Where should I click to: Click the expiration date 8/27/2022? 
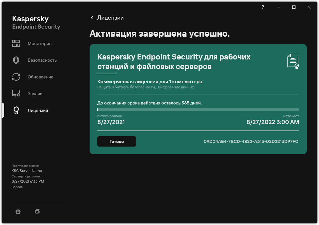click(272, 122)
